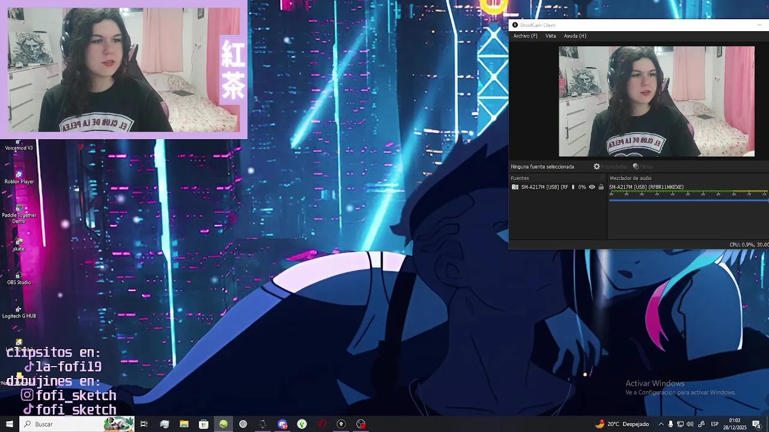Adjust the blue audio mixer volume slider
This screenshot has width=769, height=432.
click(688, 200)
